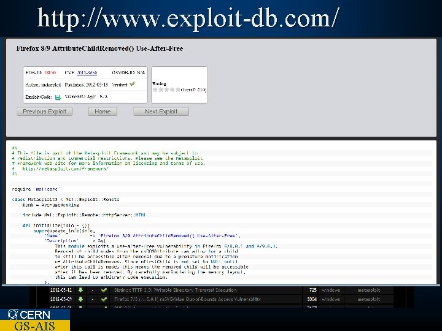Click the Published 2012-05-13 date cell
The height and width of the screenshot is (331, 442).
[x=87, y=85]
